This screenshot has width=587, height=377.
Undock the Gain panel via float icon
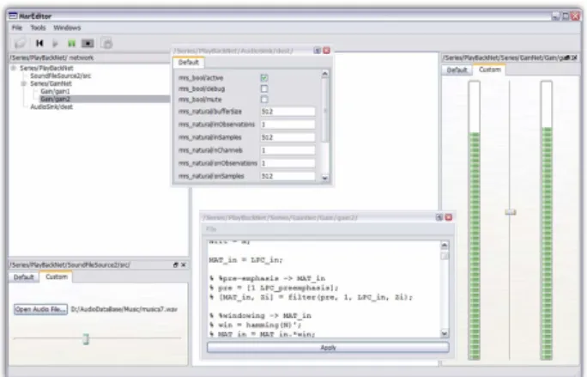click(568, 58)
